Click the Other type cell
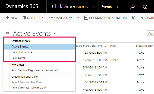 coord(114,60)
